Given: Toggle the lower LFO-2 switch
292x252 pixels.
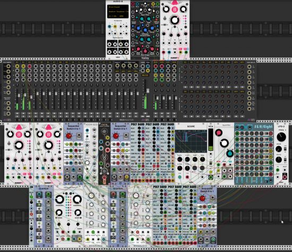Looking at the screenshot, I should 285,159.
